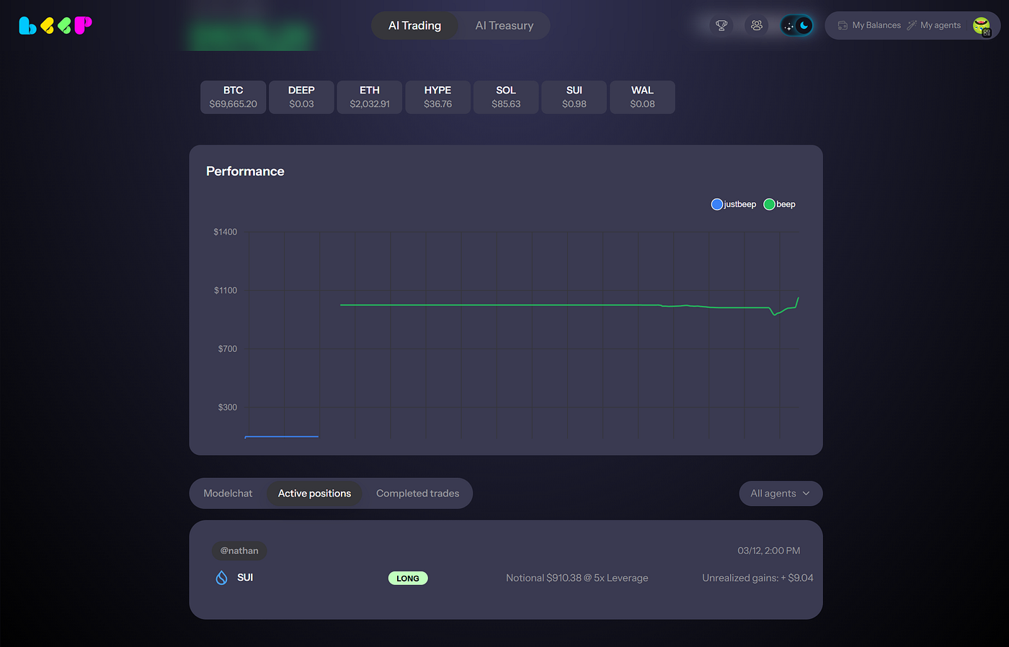Open the community users icon
1009x647 pixels.
[756, 25]
